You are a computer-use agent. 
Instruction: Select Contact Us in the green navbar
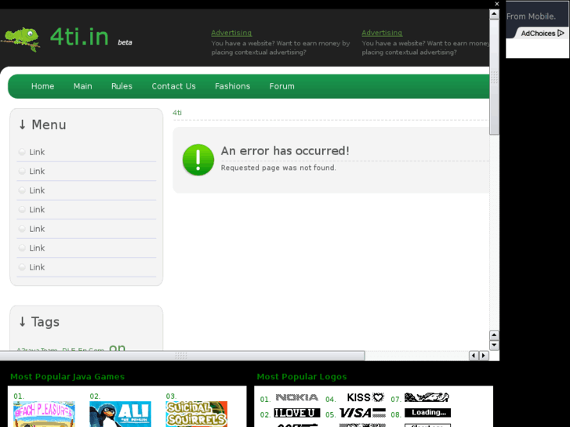173,86
